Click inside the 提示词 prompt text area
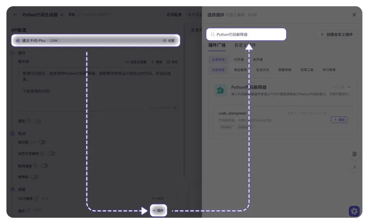The image size is (369, 224). [98, 89]
